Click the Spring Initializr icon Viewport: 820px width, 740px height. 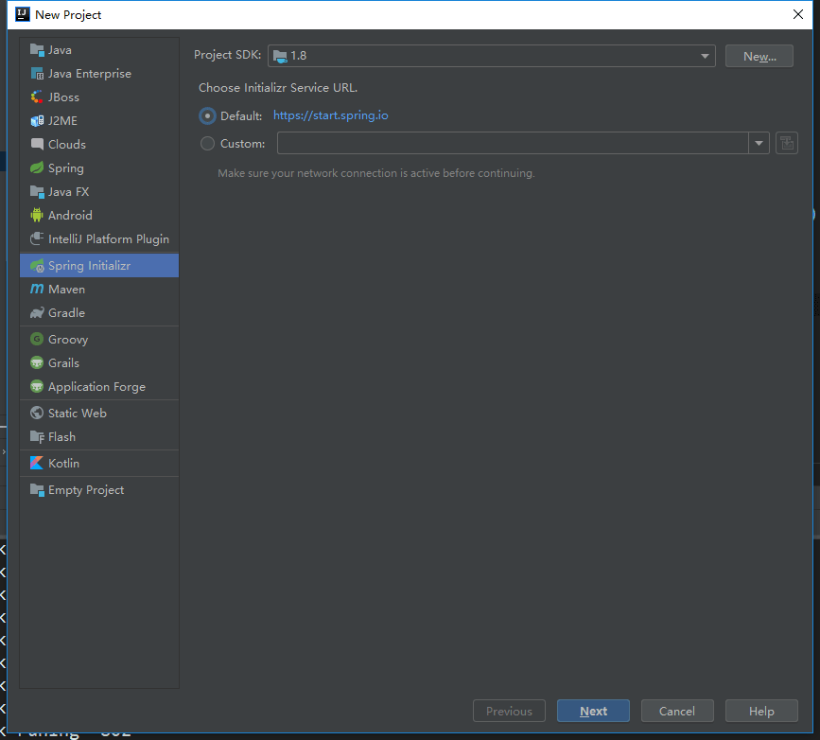coord(37,266)
